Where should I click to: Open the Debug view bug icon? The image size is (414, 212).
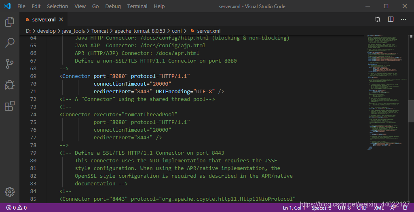point(10,85)
